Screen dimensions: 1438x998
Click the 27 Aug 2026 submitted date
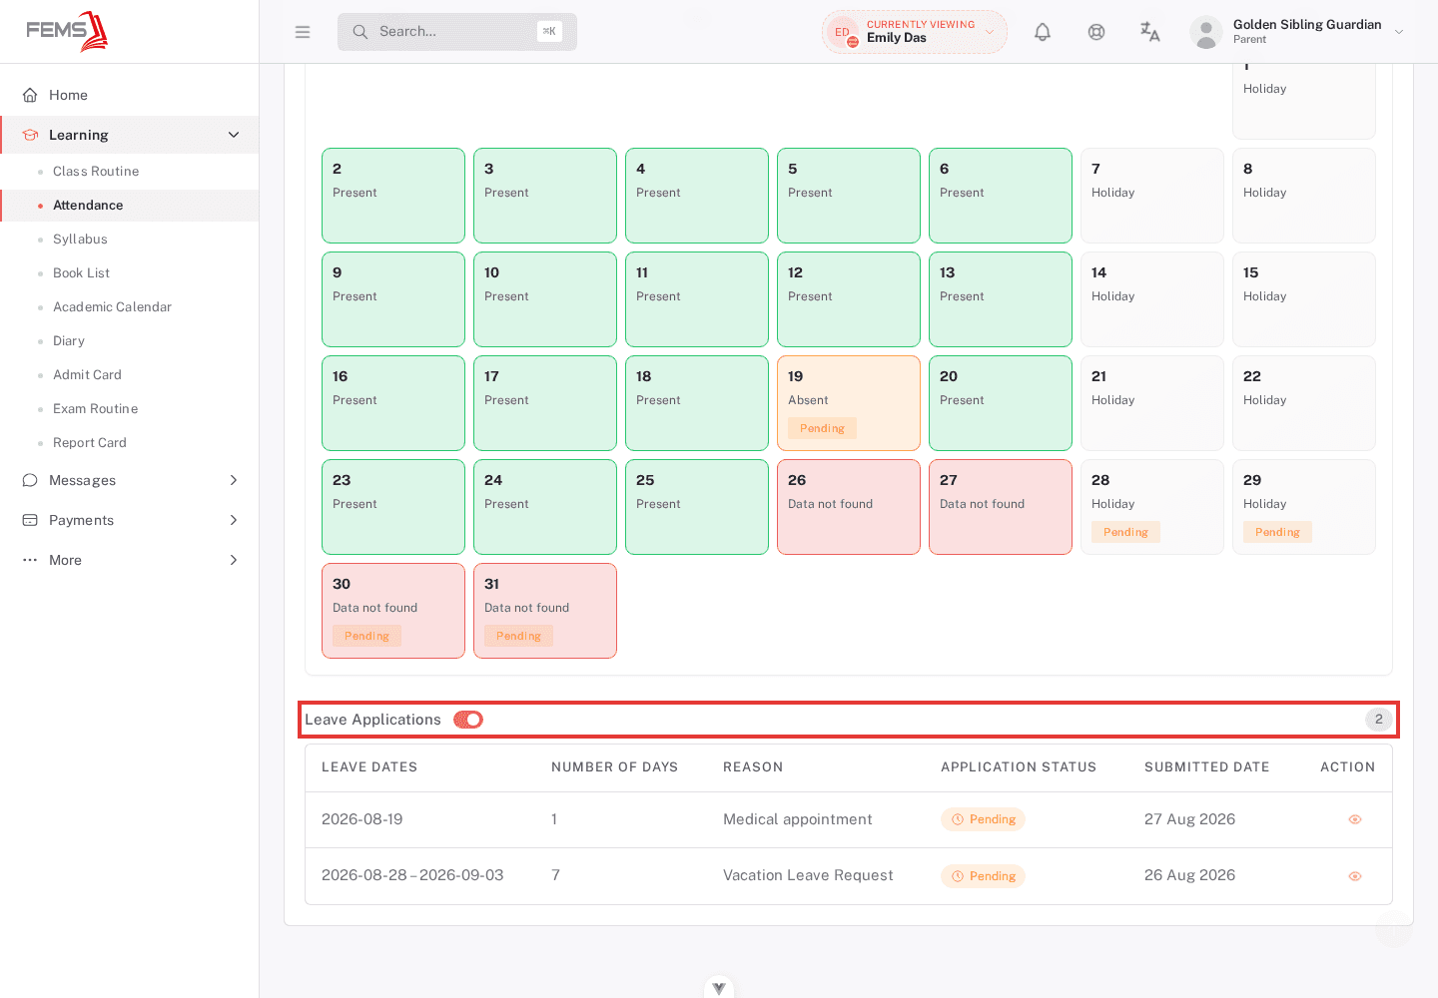tap(1189, 819)
